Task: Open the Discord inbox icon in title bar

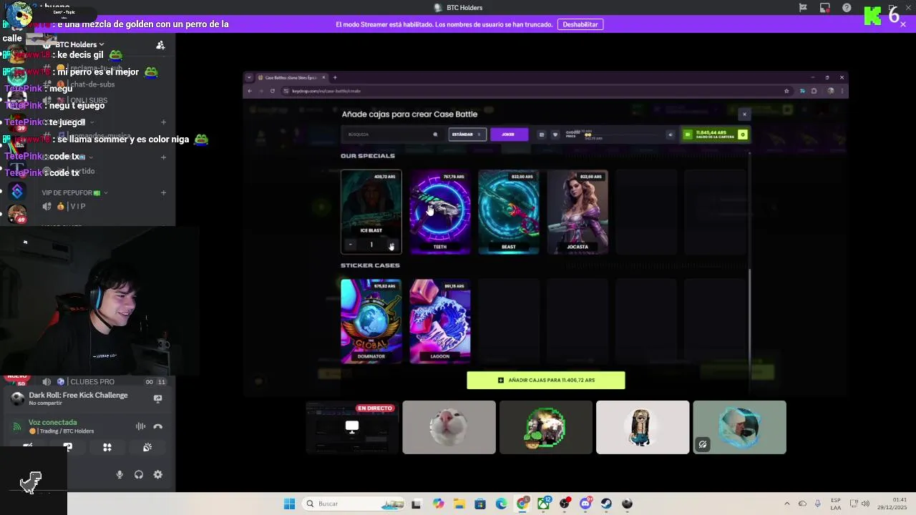Action: 825,8
